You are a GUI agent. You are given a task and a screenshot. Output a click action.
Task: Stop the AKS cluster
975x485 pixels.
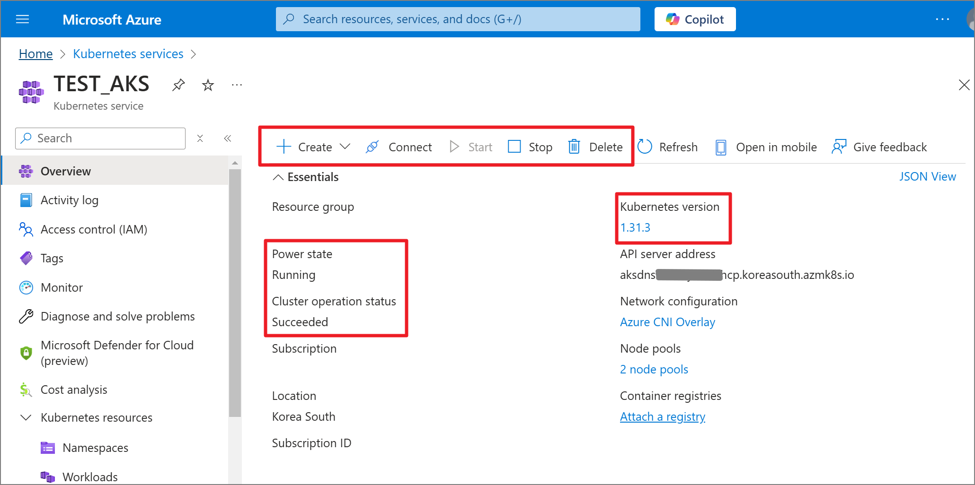tap(530, 147)
